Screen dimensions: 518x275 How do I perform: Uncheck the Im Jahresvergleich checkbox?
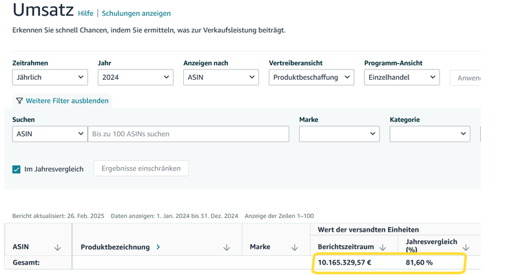(x=17, y=169)
